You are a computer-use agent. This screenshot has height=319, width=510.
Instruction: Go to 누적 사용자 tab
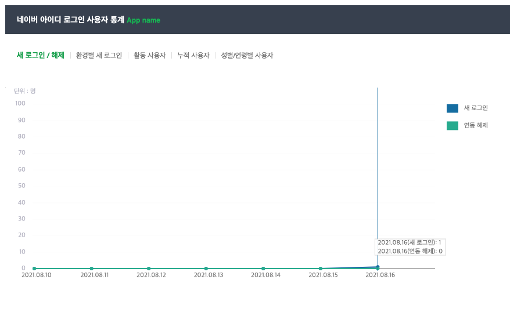[193, 56]
